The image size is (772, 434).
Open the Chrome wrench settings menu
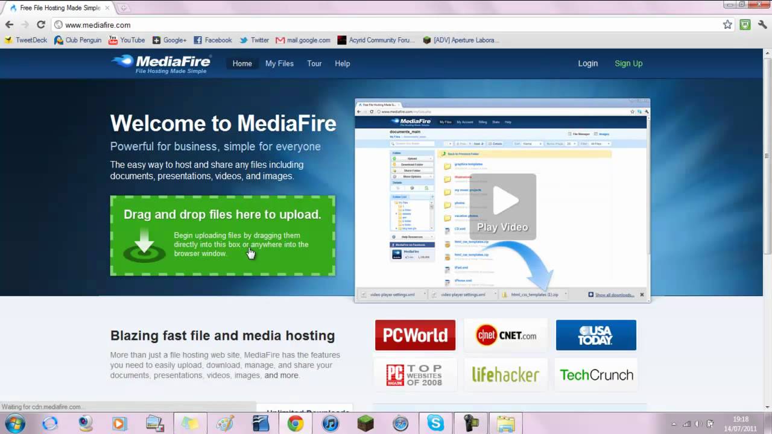pyautogui.click(x=762, y=25)
